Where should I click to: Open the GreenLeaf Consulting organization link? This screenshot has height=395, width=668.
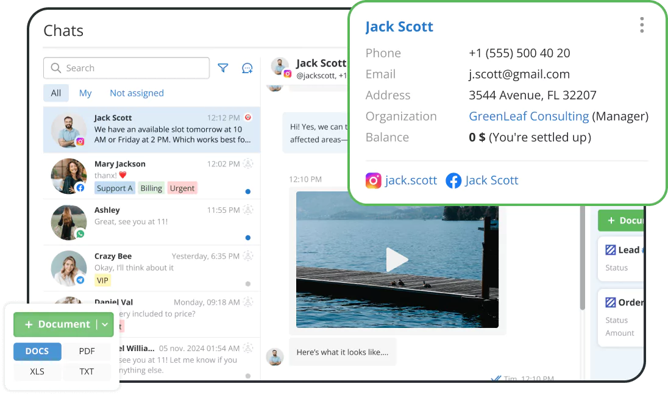[x=528, y=116]
